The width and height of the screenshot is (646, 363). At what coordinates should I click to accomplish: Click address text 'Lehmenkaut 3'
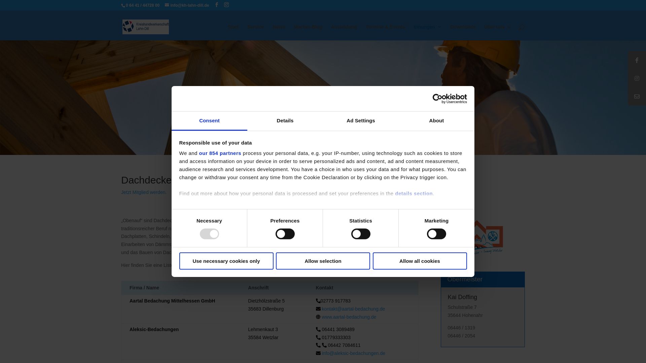click(263, 329)
